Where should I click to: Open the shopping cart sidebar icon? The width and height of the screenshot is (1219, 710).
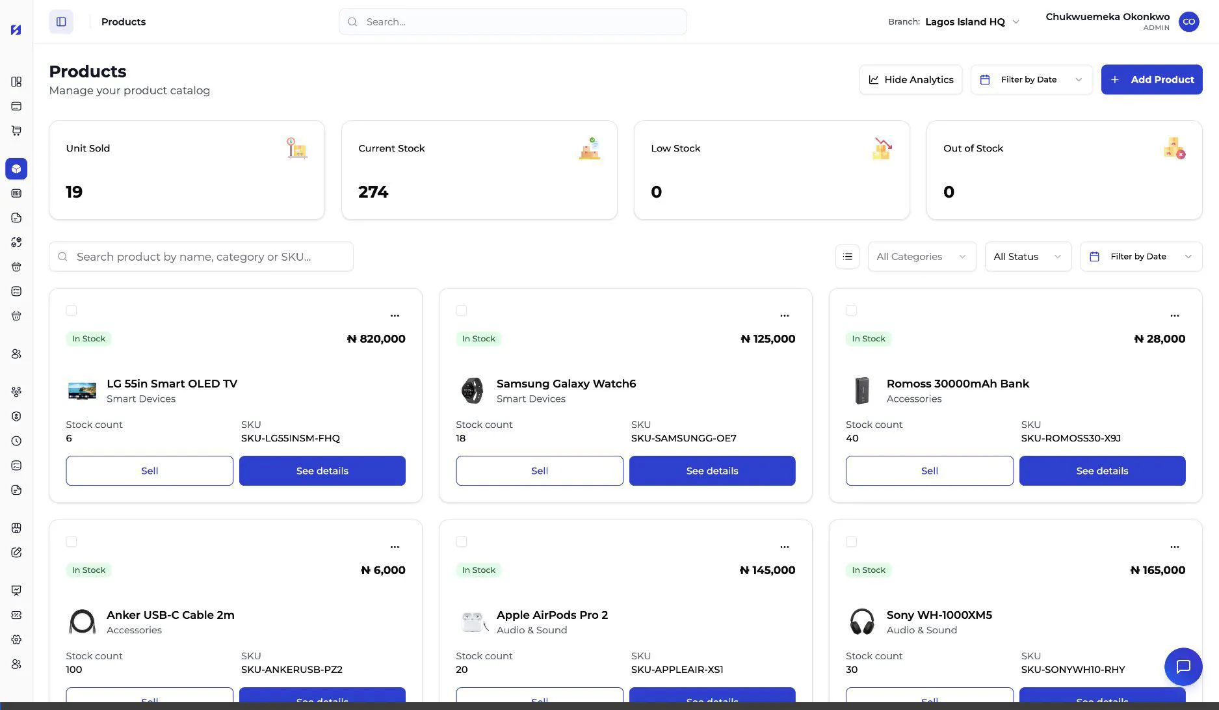click(x=16, y=131)
